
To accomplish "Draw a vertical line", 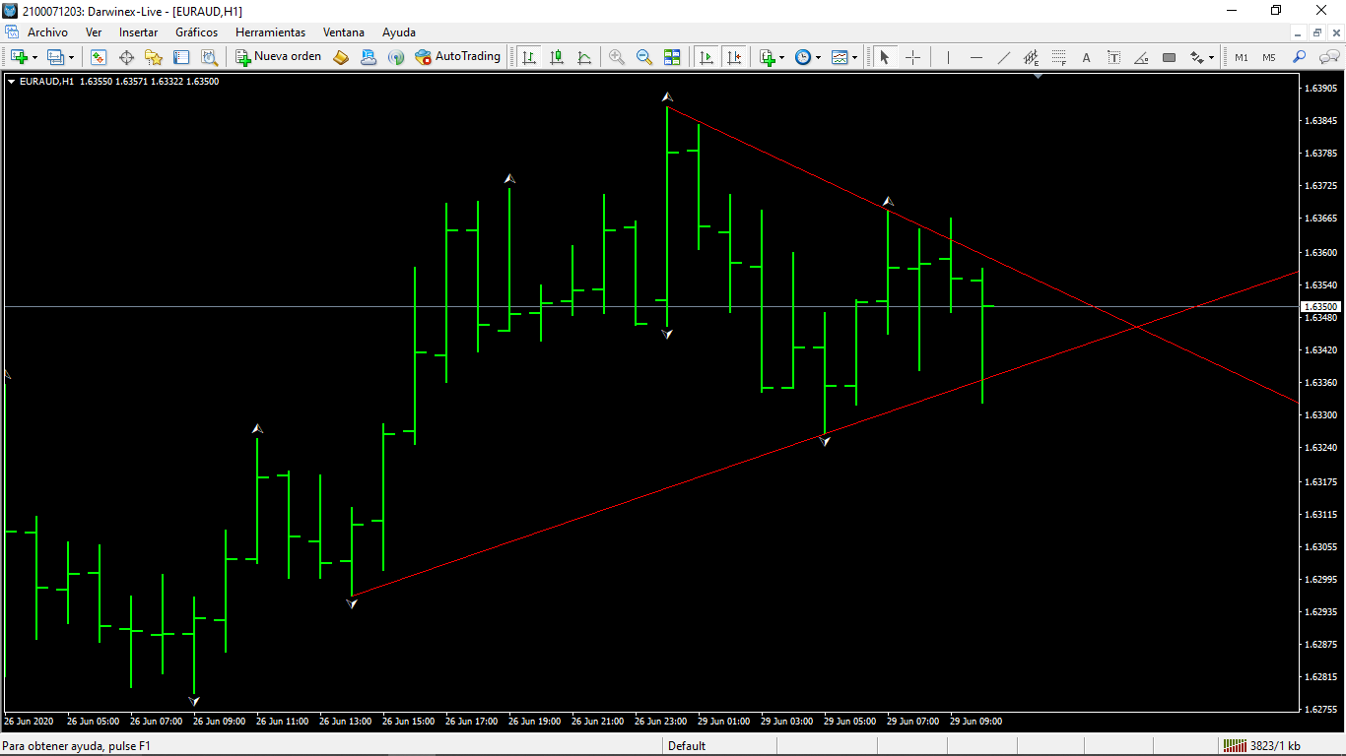I will [x=948, y=57].
